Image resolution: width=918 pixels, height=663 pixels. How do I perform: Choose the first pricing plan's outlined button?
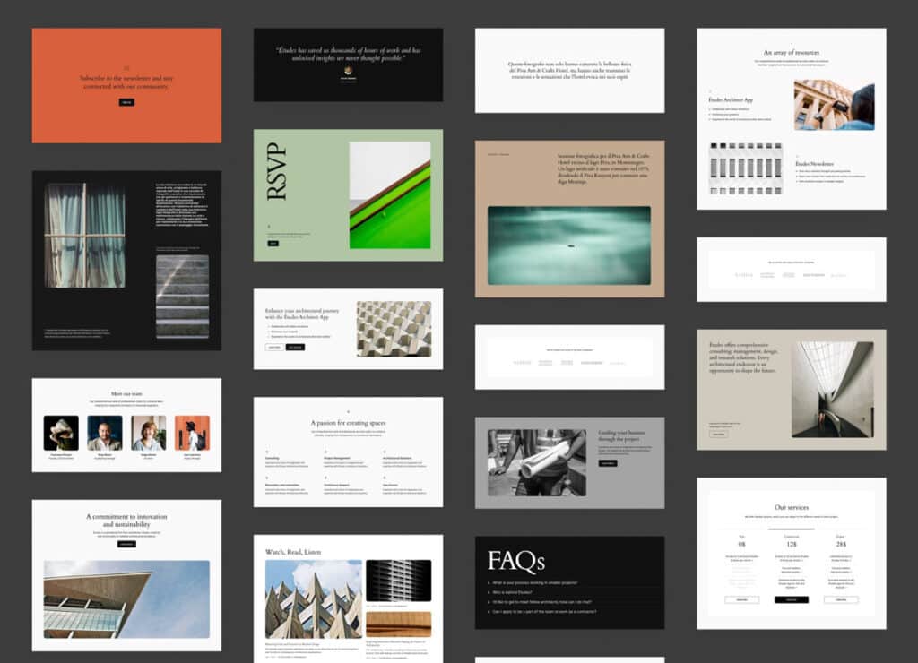(741, 599)
